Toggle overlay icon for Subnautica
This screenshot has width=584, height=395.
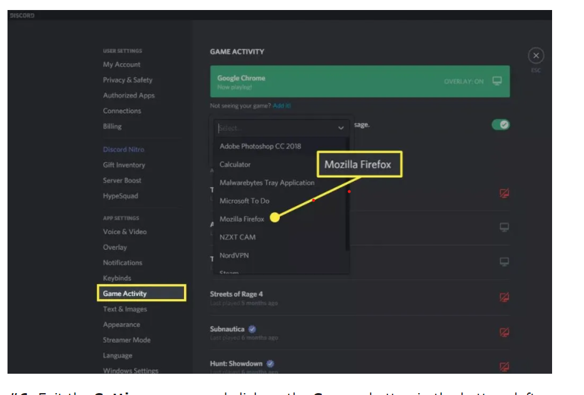tap(505, 332)
